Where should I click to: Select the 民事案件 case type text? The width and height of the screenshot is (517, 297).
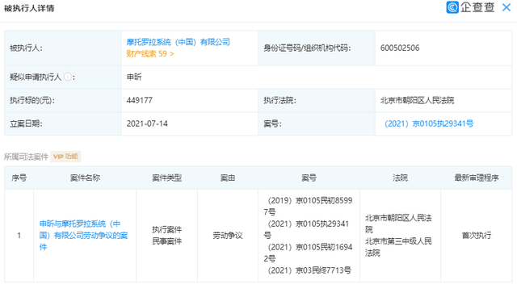pos(167,241)
